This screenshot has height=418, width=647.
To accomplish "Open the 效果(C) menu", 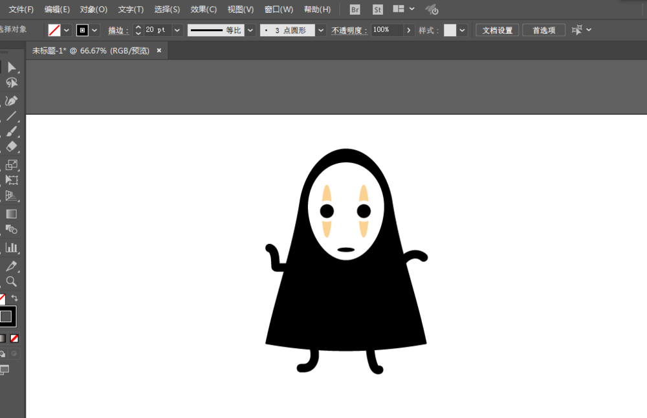I will click(203, 10).
